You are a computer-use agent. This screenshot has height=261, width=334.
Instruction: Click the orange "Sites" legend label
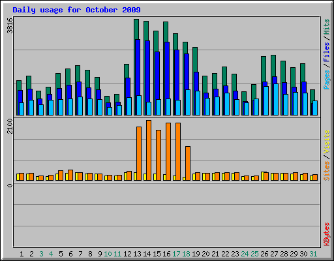[x=327, y=171]
